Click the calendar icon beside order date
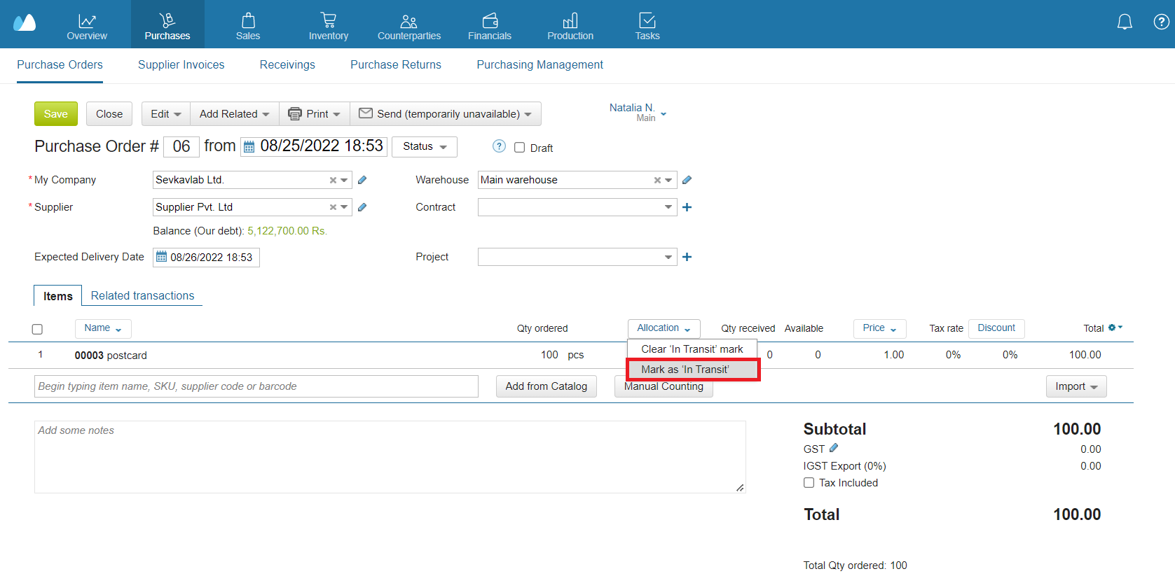The height and width of the screenshot is (583, 1175). click(x=249, y=147)
